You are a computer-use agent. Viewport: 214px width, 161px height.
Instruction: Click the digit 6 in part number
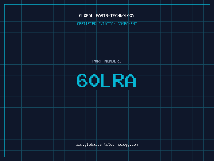pos(82,80)
